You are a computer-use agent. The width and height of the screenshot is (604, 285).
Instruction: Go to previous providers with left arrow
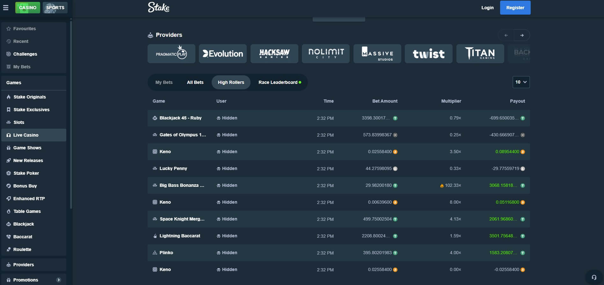point(506,35)
